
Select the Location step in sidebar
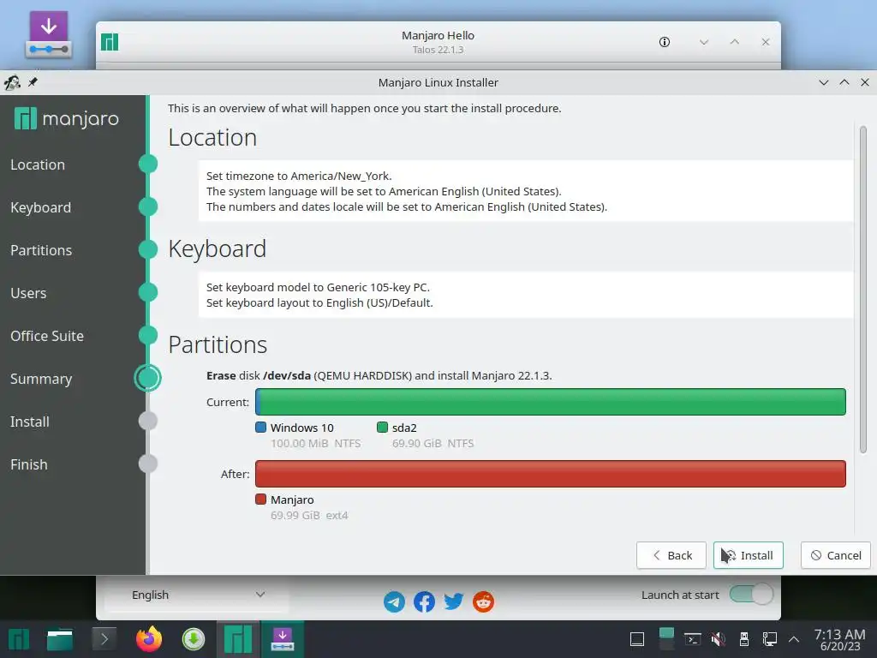(x=38, y=164)
